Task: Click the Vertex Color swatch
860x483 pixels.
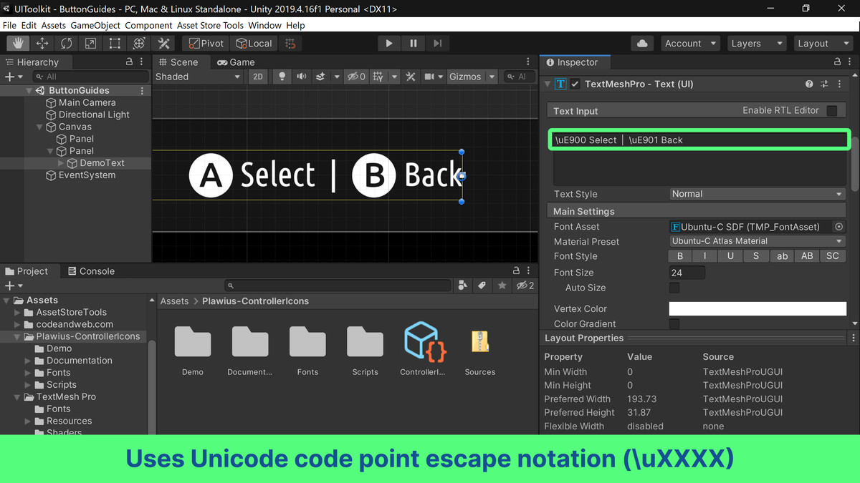Action: (758, 308)
